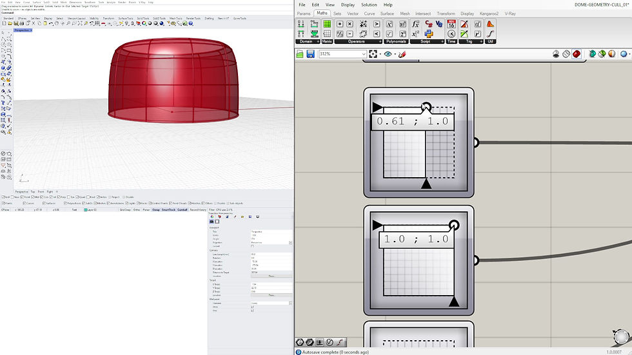632x355 pixels.
Task: Open the Grasshopper zoom percentage dropdown
Action: pos(364,54)
